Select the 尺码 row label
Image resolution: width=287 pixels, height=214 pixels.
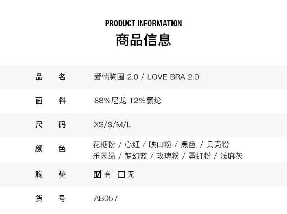pos(50,125)
